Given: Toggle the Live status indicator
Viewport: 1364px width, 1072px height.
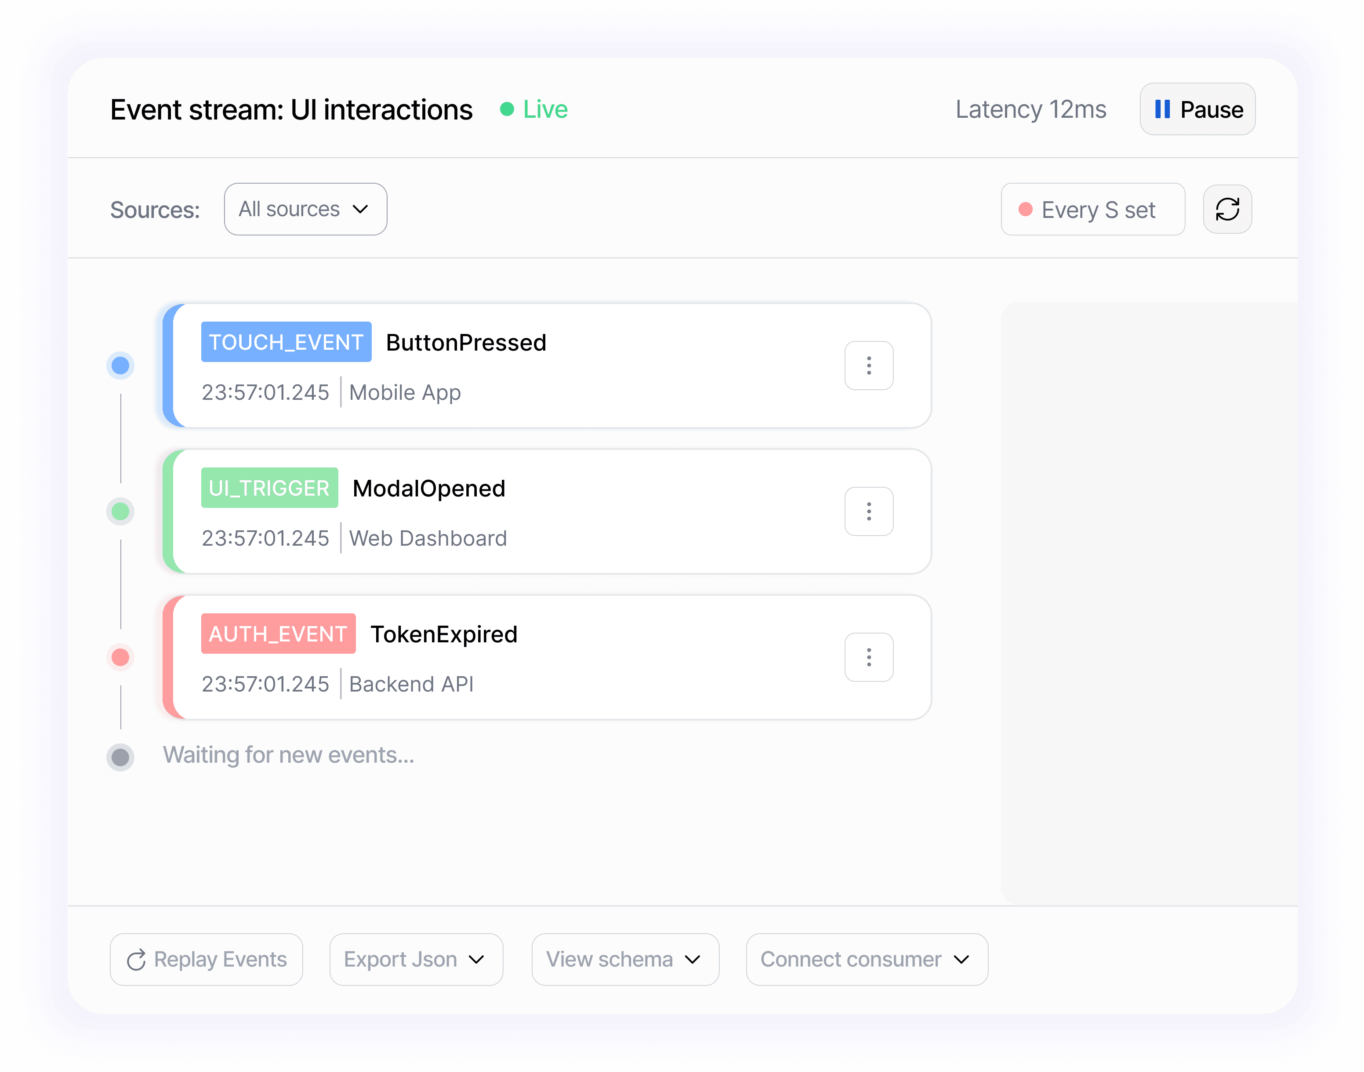Looking at the screenshot, I should click(533, 109).
